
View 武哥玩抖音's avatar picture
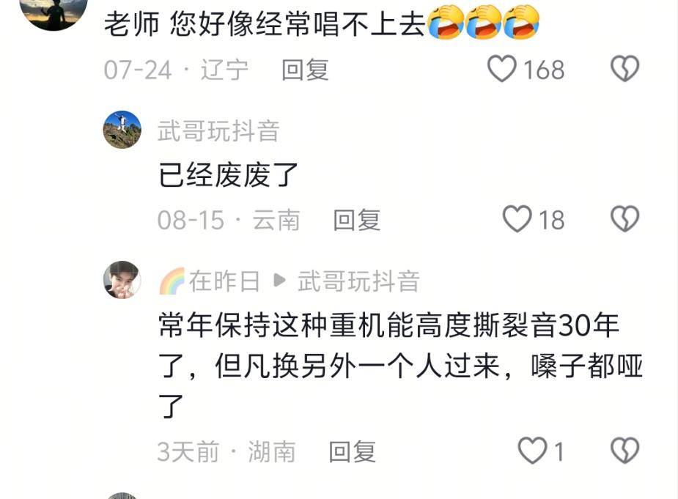click(x=122, y=129)
